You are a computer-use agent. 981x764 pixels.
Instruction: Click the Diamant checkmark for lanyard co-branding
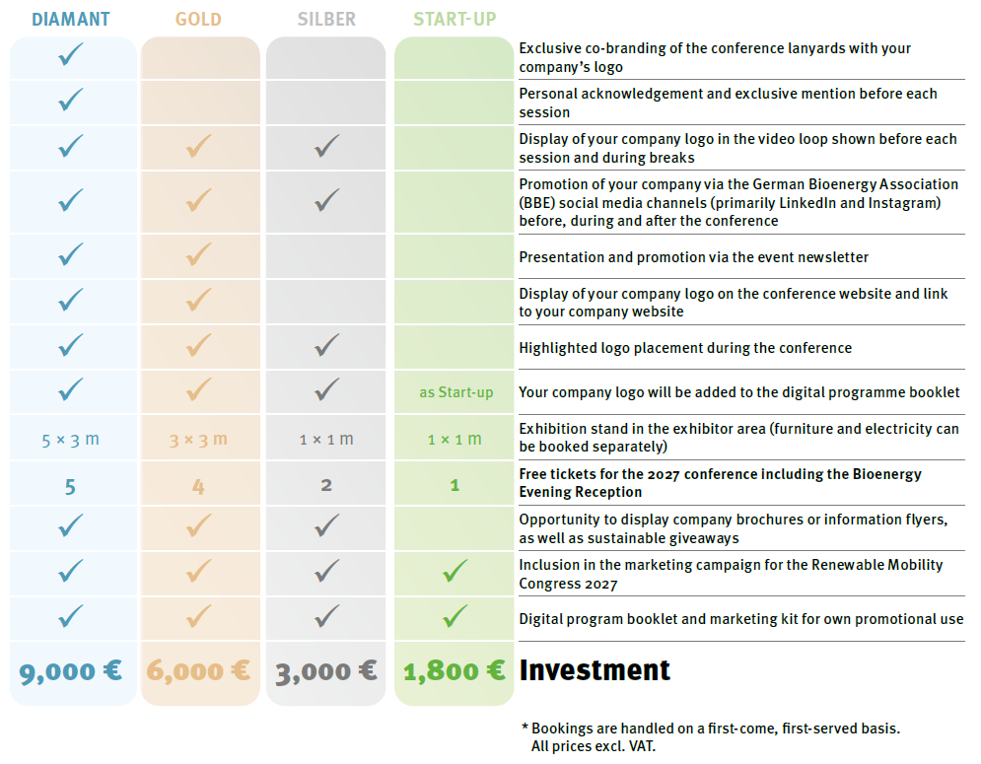(71, 55)
